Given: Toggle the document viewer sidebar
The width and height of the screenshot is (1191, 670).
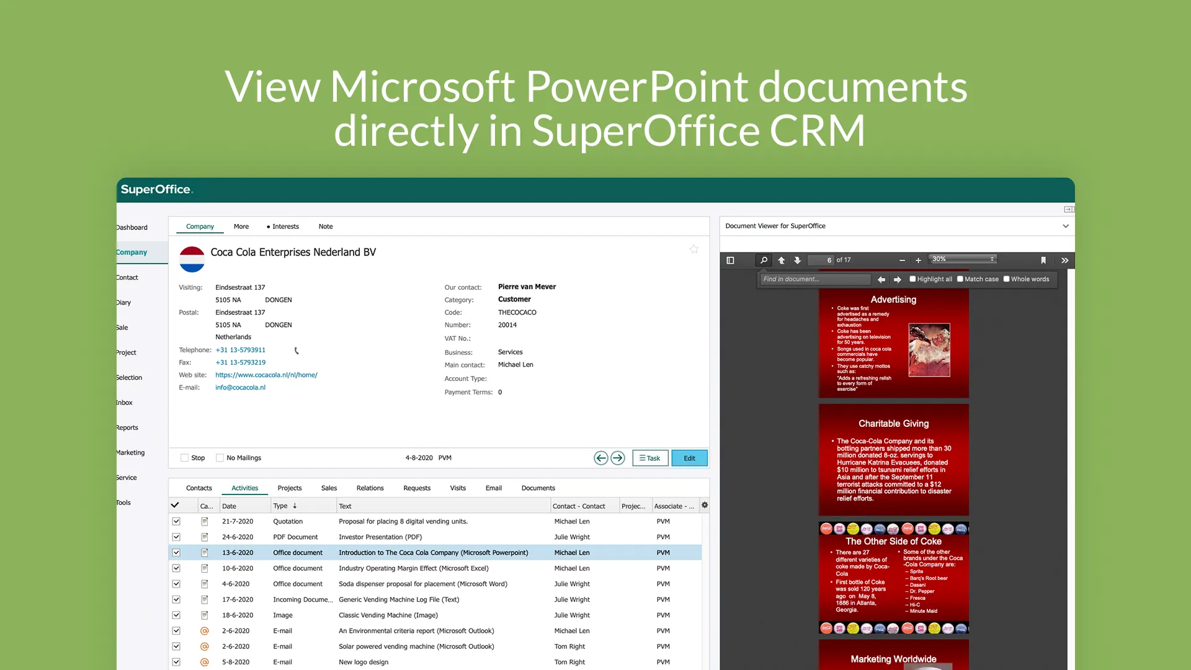Looking at the screenshot, I should [730, 261].
